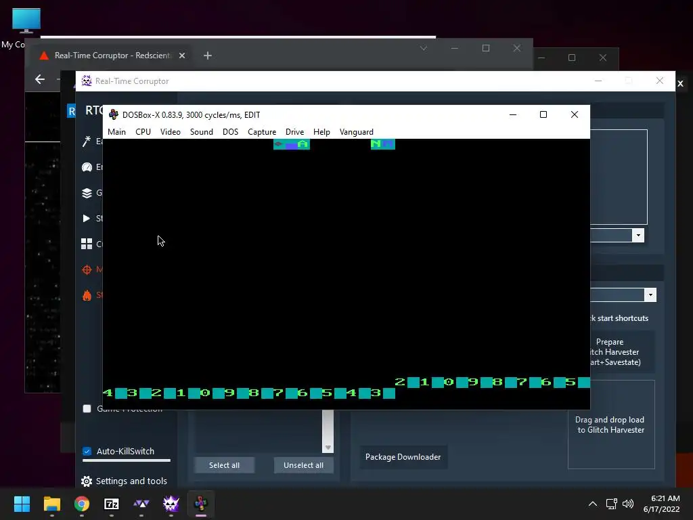Viewport: 693px width, 520px height.
Task: Open the Sound menu in DOSBox-X
Action: (x=202, y=132)
